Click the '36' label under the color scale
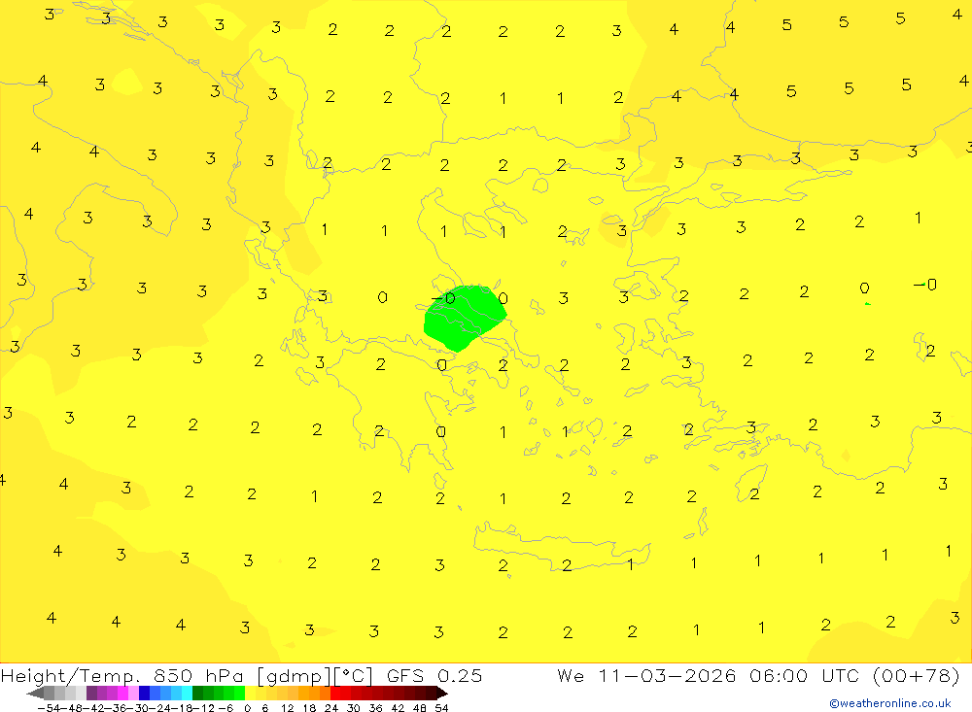This screenshot has width=972, height=712. [x=375, y=708]
